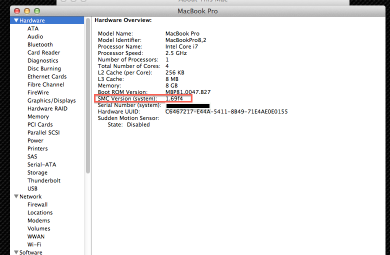Open the Disc Burning section
Screen dimensions: 390x255
pyautogui.click(x=44, y=68)
